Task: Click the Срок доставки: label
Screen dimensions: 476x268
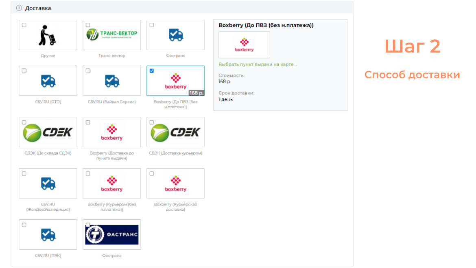Action: [236, 93]
